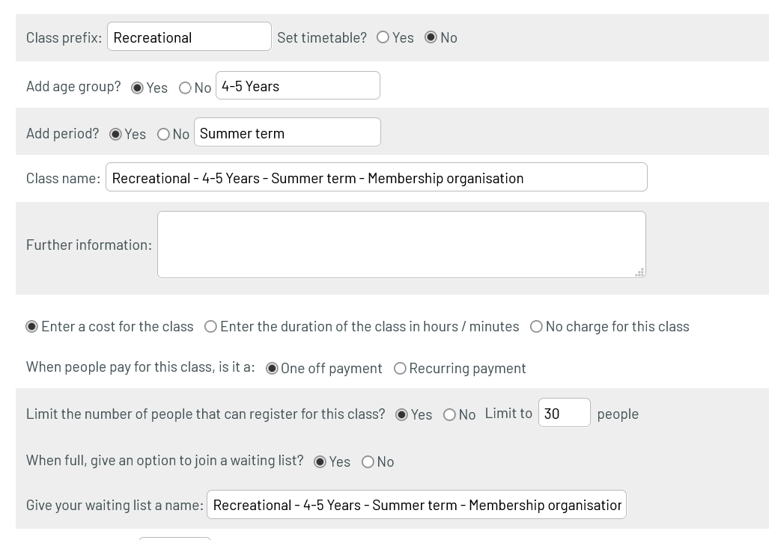The image size is (769, 540).
Task: Click the Class prefix input field
Action: 189,37
